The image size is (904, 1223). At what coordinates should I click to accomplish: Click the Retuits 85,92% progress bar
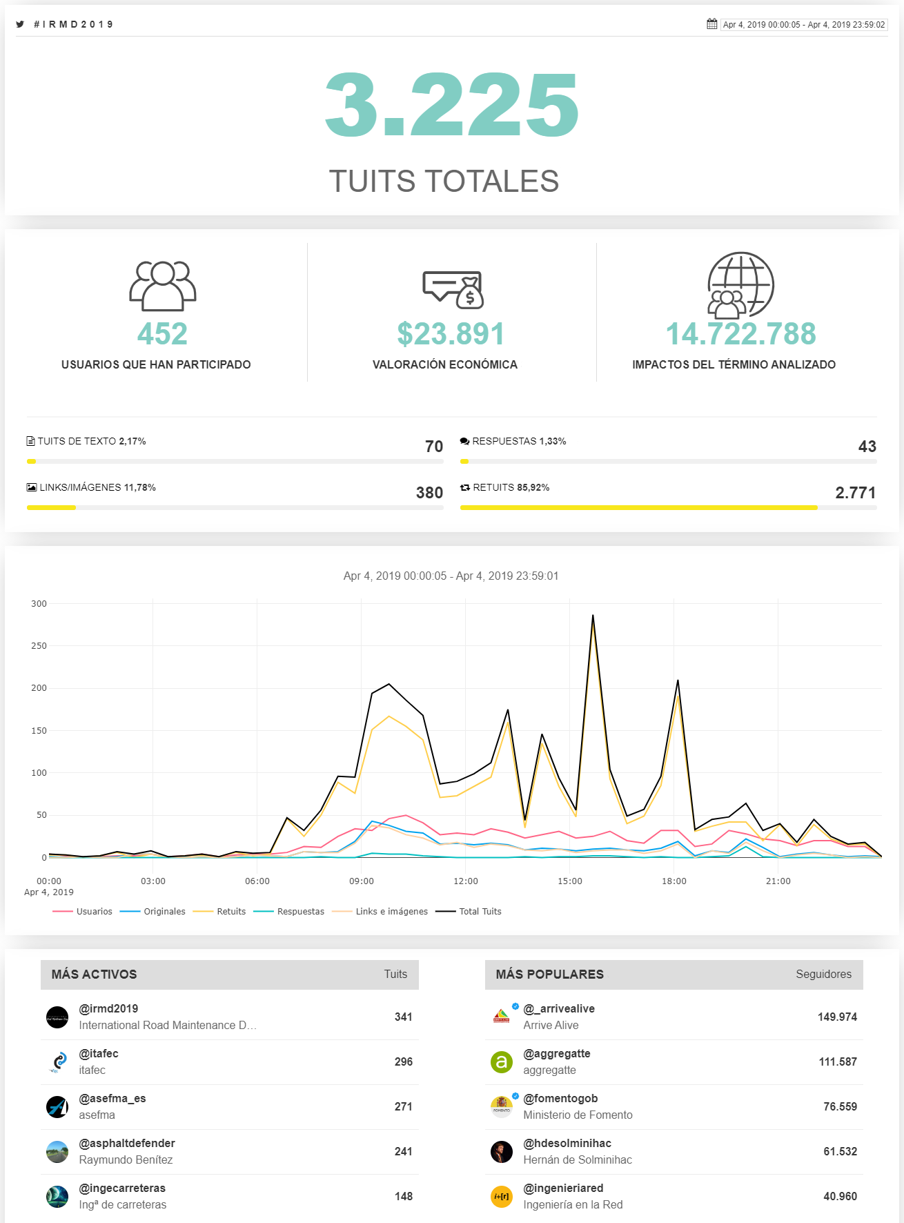pos(668,507)
